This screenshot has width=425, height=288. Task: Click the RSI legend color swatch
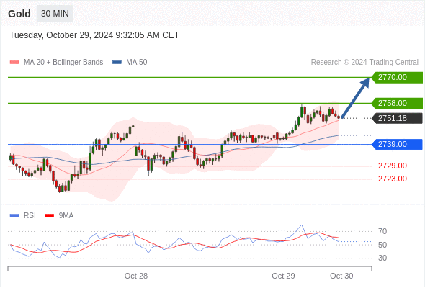click(14, 216)
